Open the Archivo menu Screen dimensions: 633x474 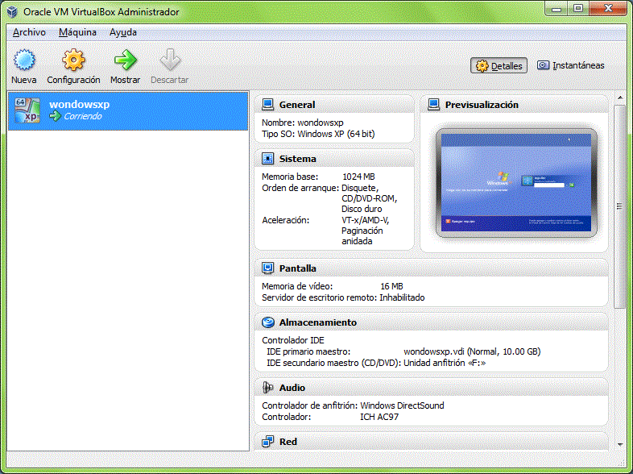point(29,32)
